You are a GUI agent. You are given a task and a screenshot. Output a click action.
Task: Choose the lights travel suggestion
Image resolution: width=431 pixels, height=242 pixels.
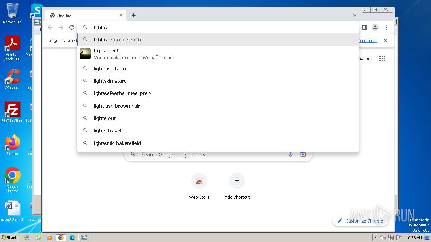(x=218, y=131)
